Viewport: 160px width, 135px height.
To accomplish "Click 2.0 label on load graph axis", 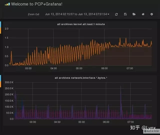I will [x=7, y=29].
